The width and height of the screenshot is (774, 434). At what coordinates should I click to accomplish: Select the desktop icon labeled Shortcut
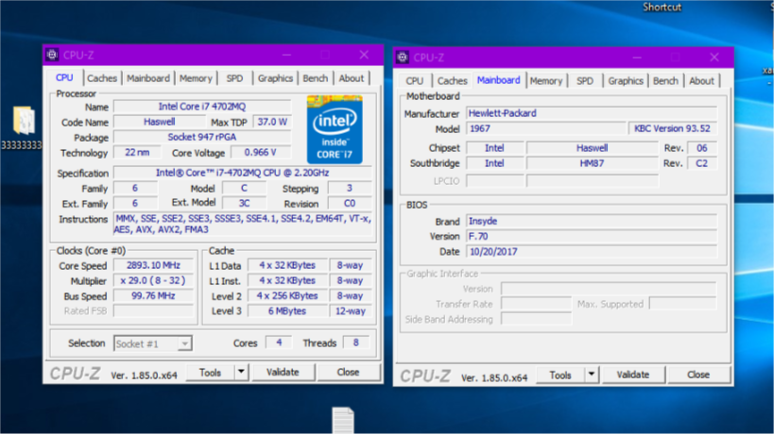point(662,8)
